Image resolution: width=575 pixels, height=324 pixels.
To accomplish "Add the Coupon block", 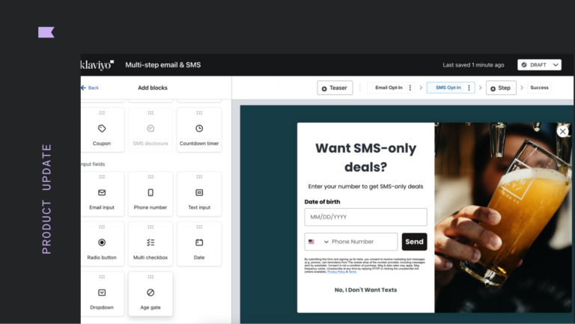I will [102, 129].
